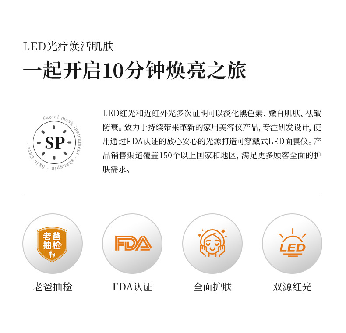Viewport: 346px width, 333px height.
Task: Select the FDA认证 label
Action: tap(132, 287)
